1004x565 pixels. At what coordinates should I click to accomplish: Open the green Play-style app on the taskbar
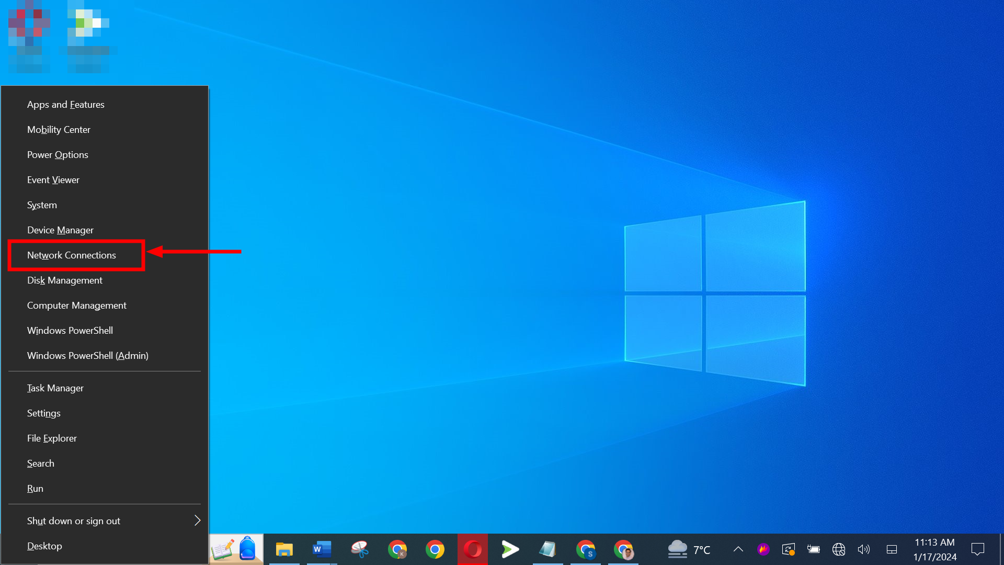(510, 550)
